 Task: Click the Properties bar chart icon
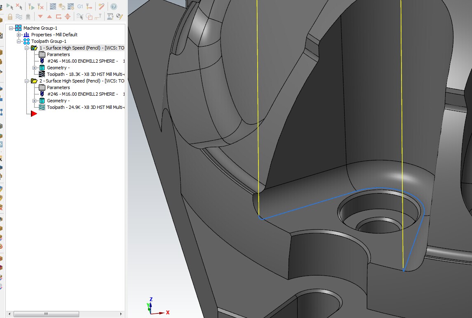[26, 35]
